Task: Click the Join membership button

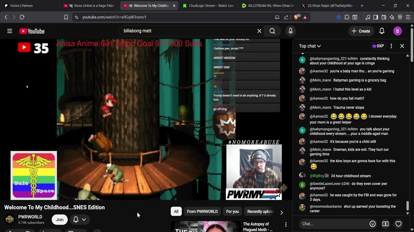Action: (60, 220)
